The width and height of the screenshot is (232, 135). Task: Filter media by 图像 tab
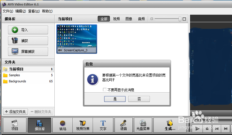(129, 19)
